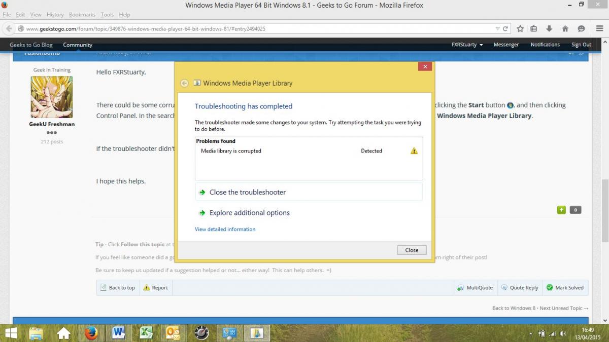Switch to the Community tab

pyautogui.click(x=78, y=45)
